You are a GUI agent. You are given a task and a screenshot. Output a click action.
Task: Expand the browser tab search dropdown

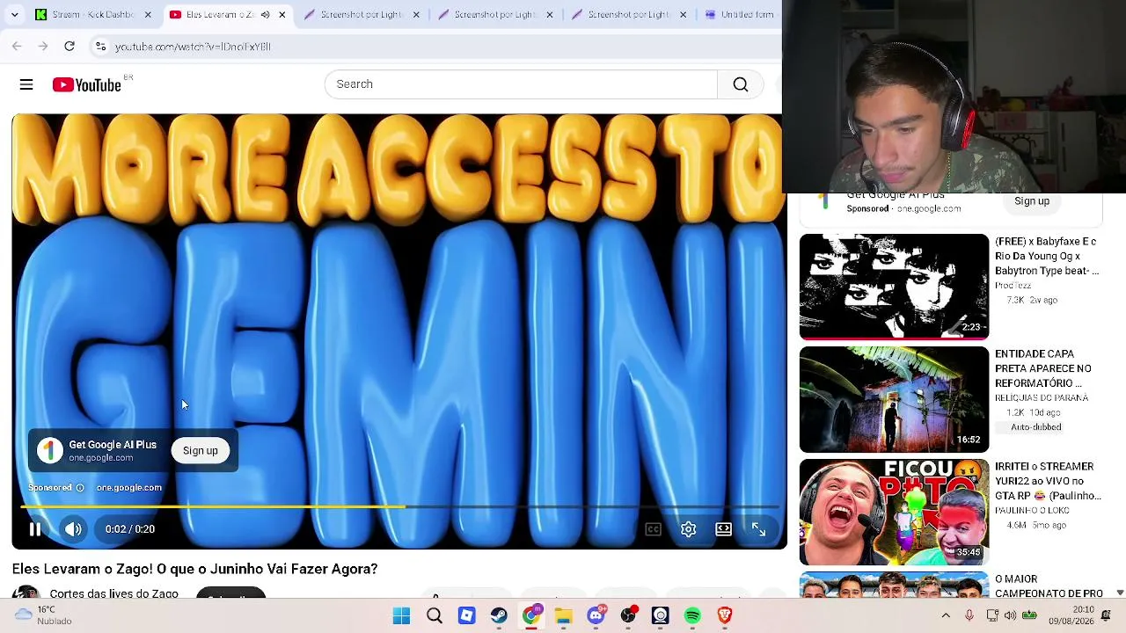14,15
